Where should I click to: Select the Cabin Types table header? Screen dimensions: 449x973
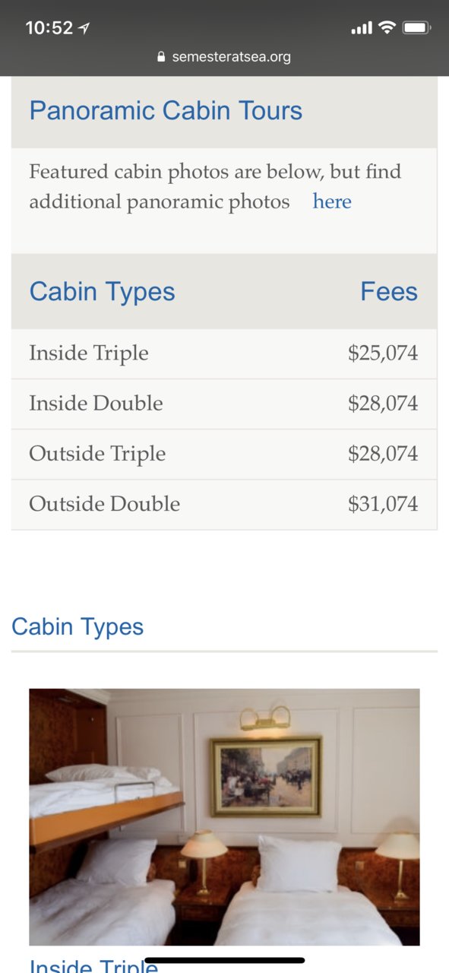pos(102,292)
